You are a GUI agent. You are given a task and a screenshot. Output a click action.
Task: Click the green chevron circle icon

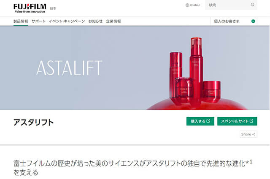pos(253,21)
